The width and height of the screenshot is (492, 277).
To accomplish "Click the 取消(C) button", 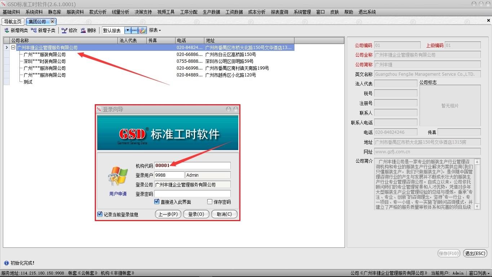I will point(224,214).
